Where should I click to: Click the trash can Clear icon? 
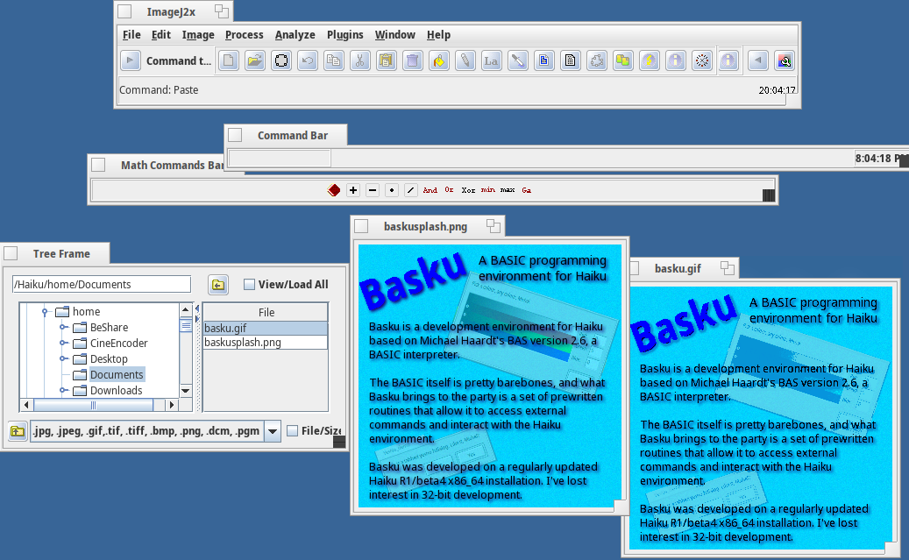(413, 60)
